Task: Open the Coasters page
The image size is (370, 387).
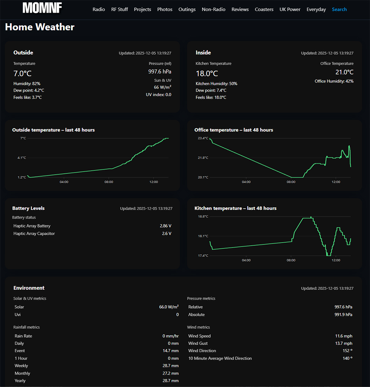Action: pyautogui.click(x=264, y=9)
